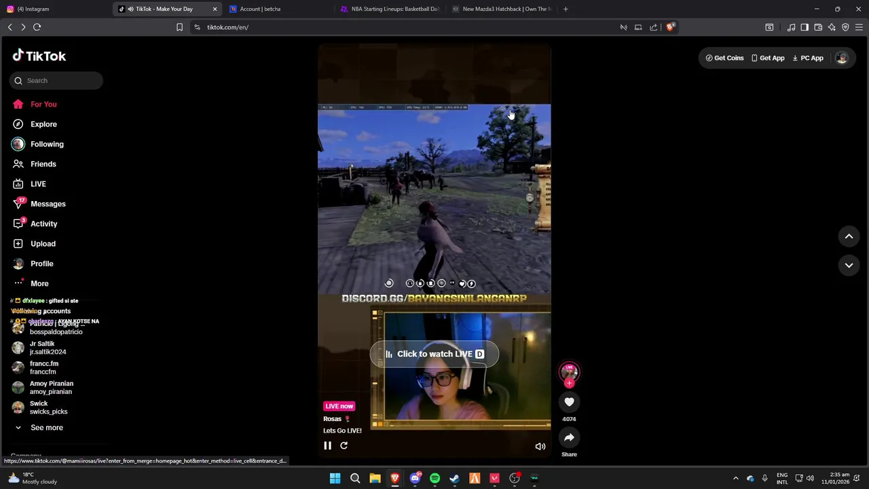Screen dimensions: 869x489
Task: Click Get Coins button
Action: (x=724, y=58)
